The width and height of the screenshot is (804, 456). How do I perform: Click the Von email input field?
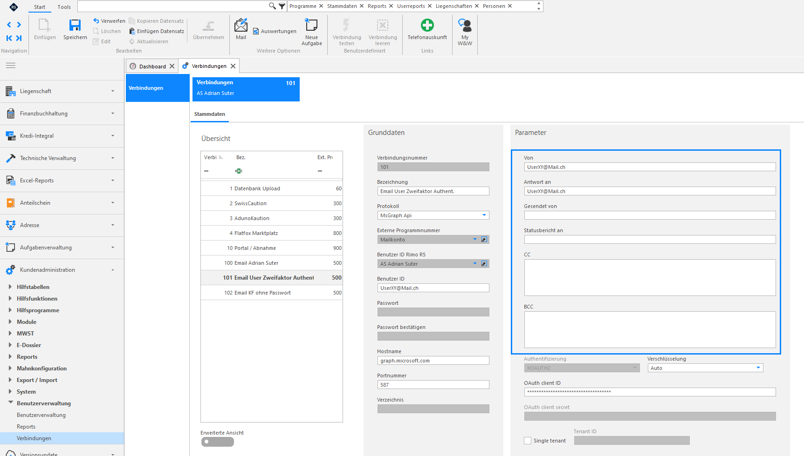pos(650,167)
